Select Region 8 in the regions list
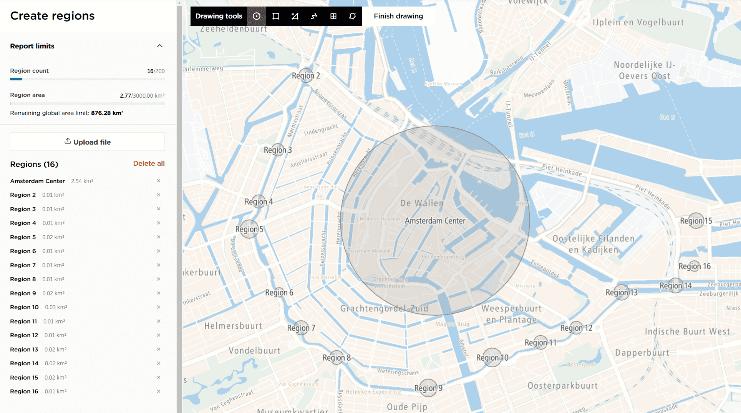Screen dimensions: 741x413 [23, 279]
